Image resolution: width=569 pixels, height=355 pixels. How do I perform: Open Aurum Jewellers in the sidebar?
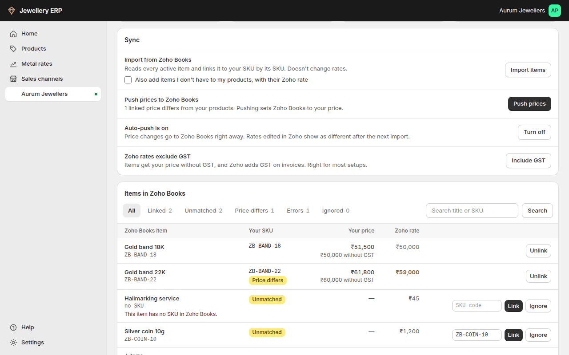click(x=53, y=94)
